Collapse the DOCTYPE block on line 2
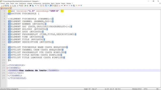This screenshot has width=161, height=90. 7,14
